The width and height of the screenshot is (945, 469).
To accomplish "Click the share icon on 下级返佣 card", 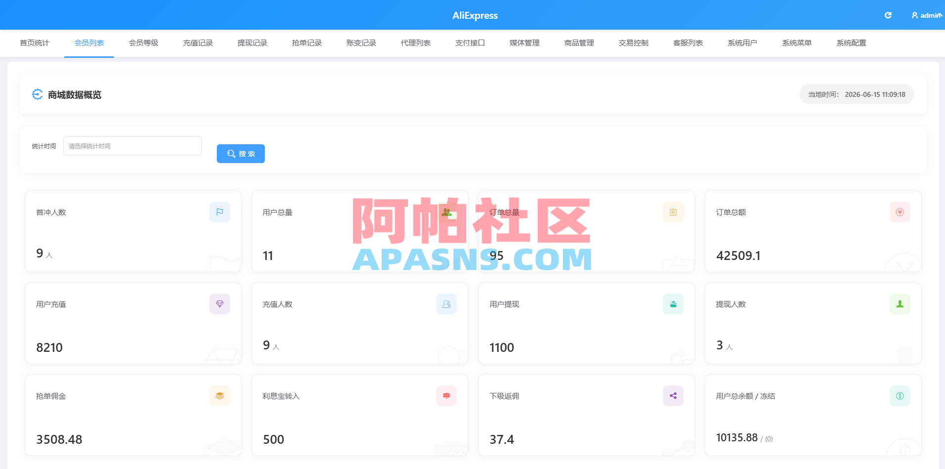I will tap(673, 396).
